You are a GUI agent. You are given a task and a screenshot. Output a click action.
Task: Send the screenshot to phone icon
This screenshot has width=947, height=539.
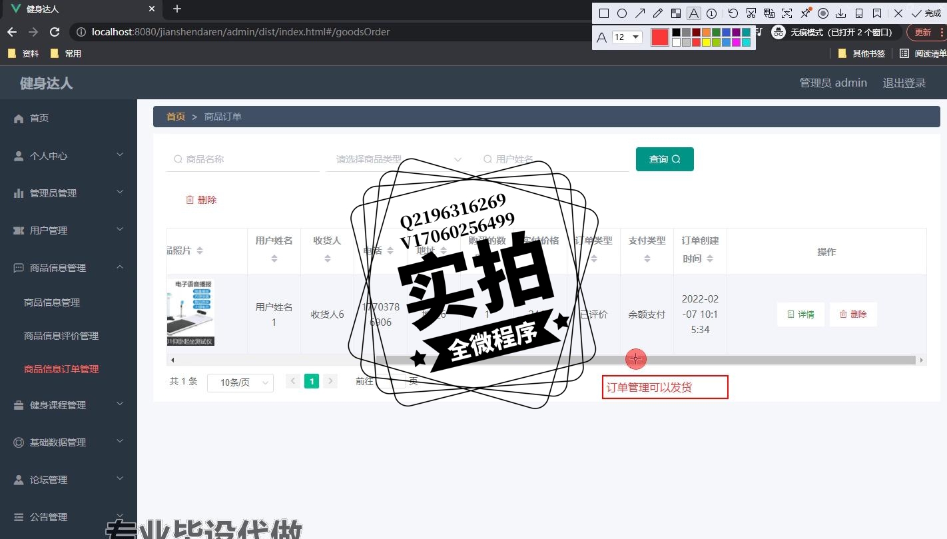pyautogui.click(x=859, y=13)
